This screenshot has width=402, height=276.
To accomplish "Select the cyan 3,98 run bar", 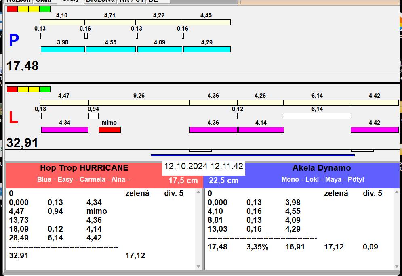I will coord(63,49).
